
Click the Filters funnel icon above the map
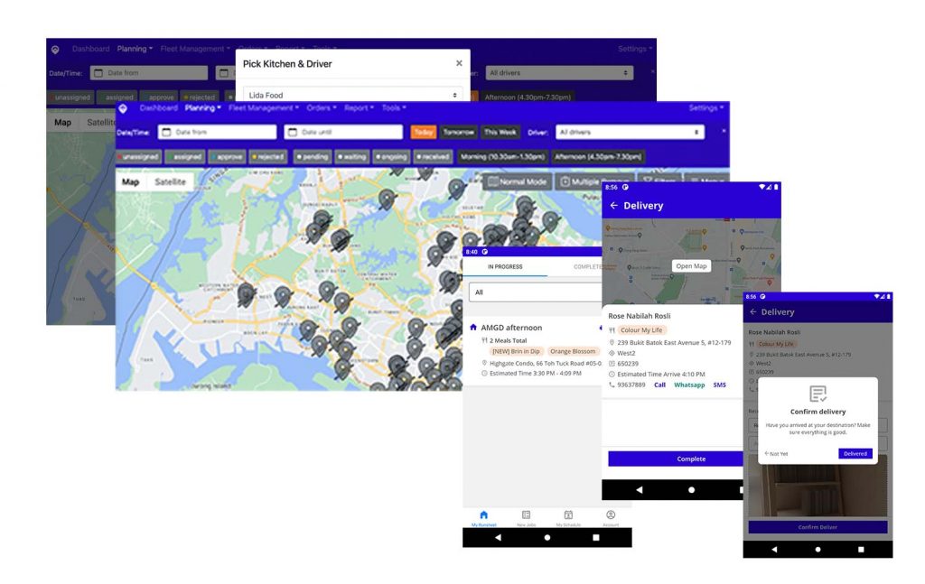point(648,180)
